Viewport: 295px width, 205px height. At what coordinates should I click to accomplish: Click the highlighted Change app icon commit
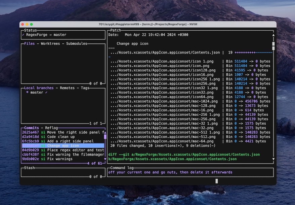63,146
